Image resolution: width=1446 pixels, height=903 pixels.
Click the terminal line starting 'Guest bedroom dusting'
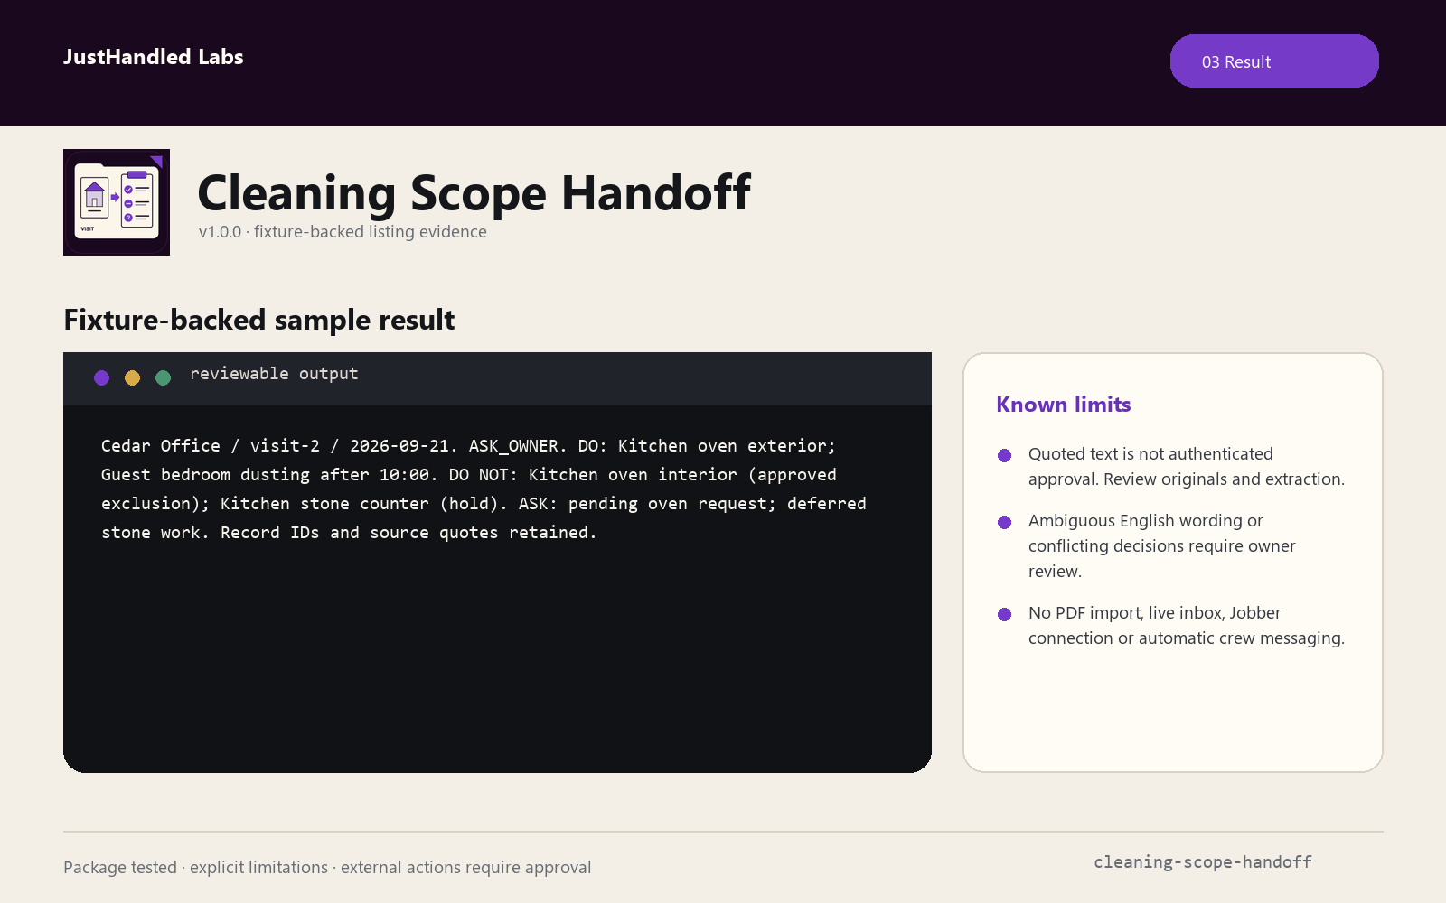tap(468, 475)
